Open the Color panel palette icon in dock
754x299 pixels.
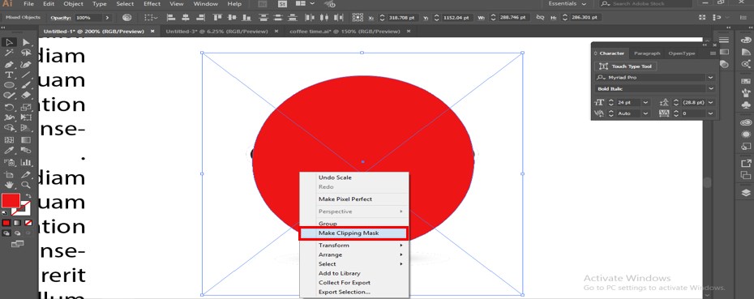(746, 40)
